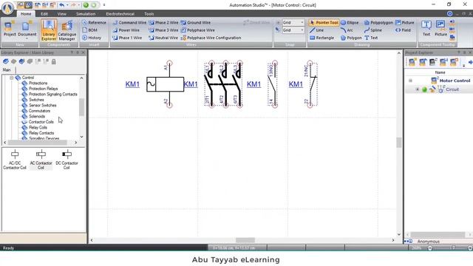Open Polyphase Wire Configuration
The width and height of the screenshot is (473, 266).
tap(211, 38)
